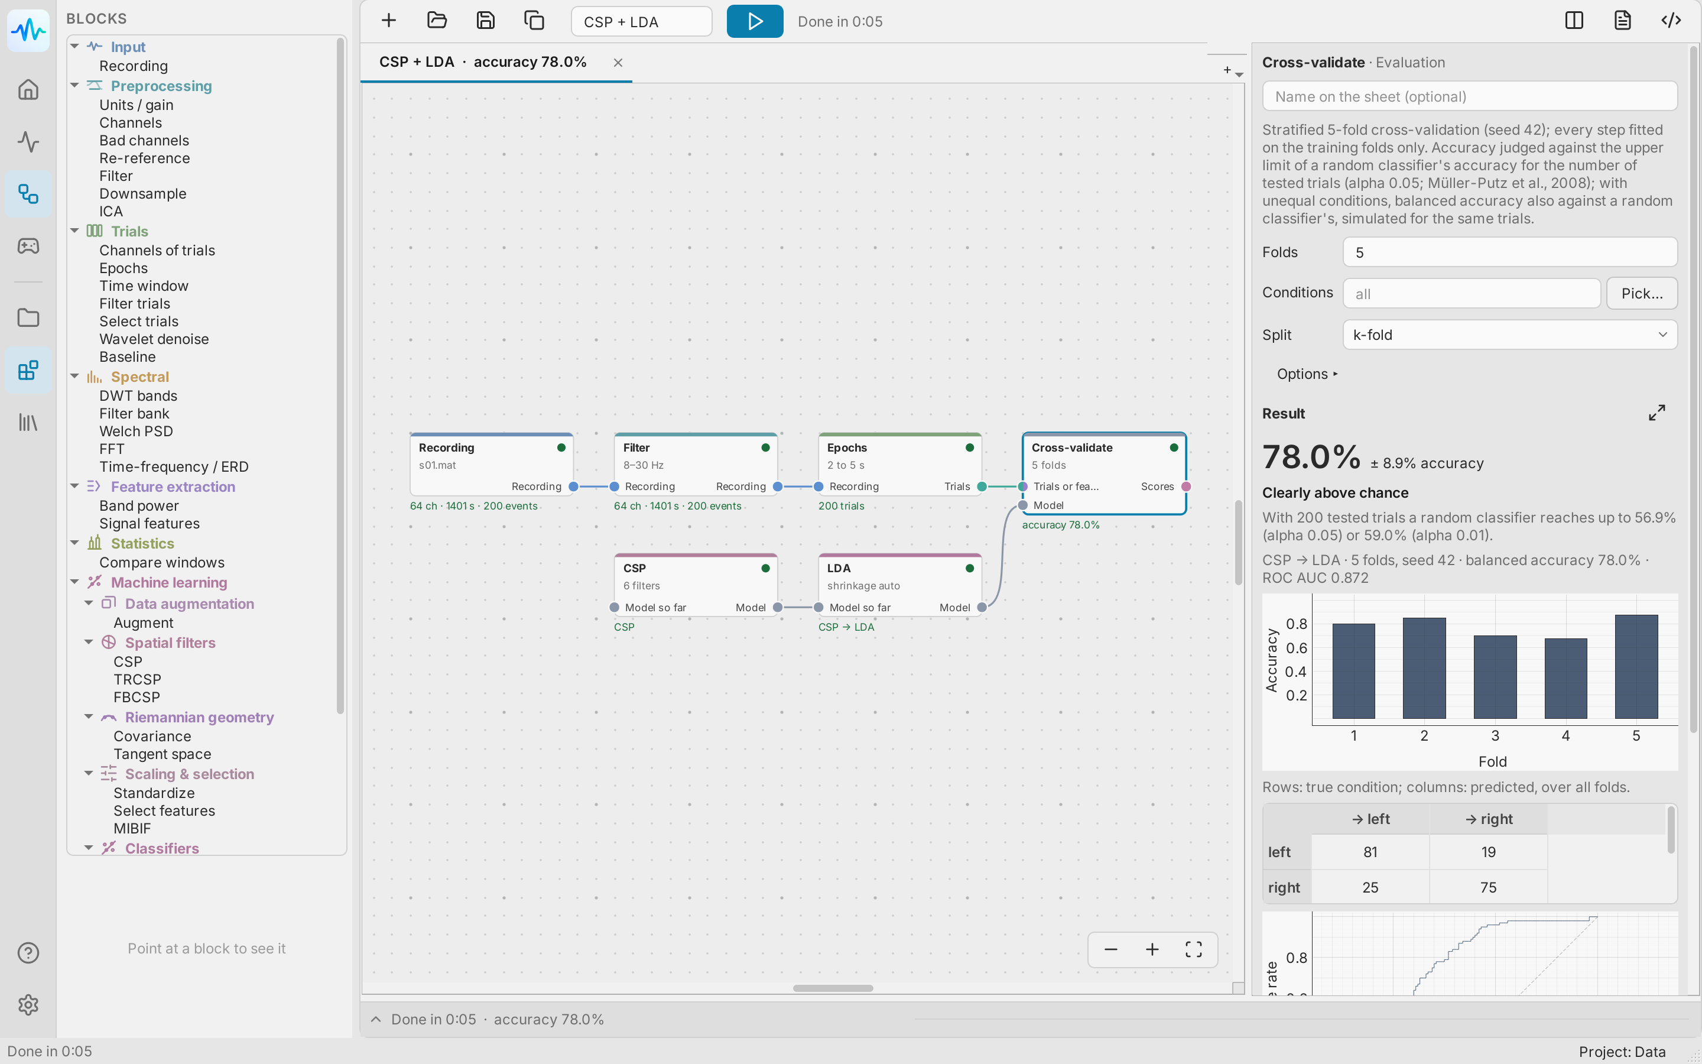Open the signal waveform view icon

28,141
